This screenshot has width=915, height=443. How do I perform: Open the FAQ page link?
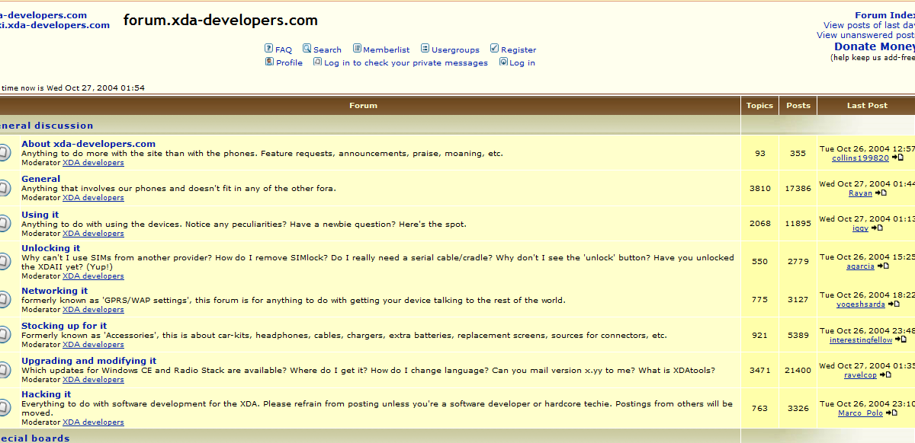[x=284, y=50]
